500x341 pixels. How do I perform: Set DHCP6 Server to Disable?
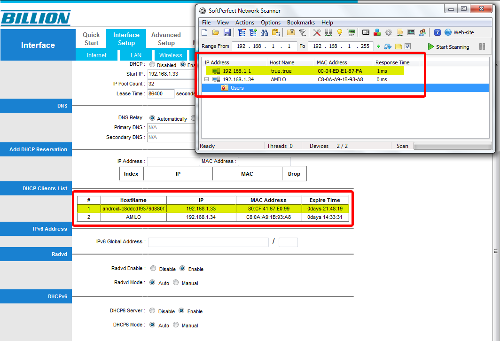pos(152,310)
